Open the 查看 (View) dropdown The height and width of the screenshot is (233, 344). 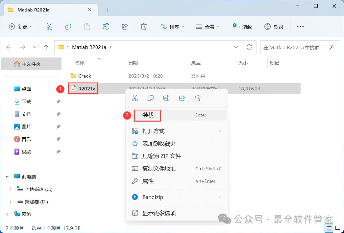coord(207,27)
